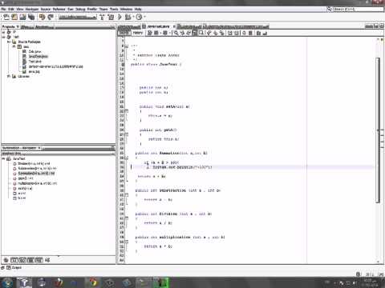Open the Navigator members view combo box

(x=59, y=154)
